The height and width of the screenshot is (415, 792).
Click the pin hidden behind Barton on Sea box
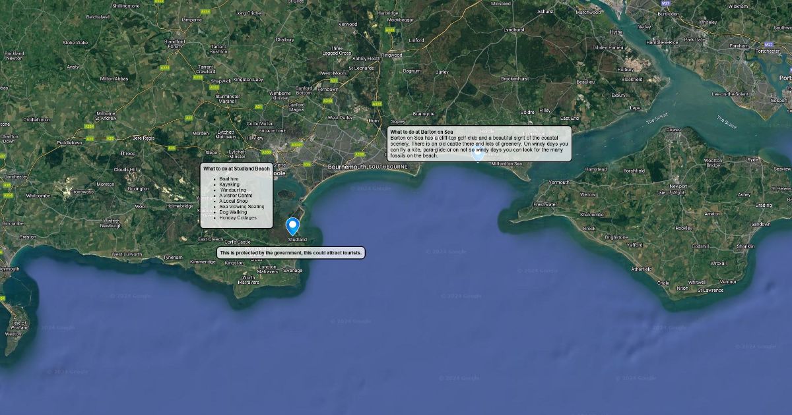point(478,153)
